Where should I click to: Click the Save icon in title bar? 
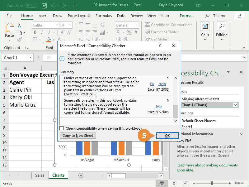44,5
